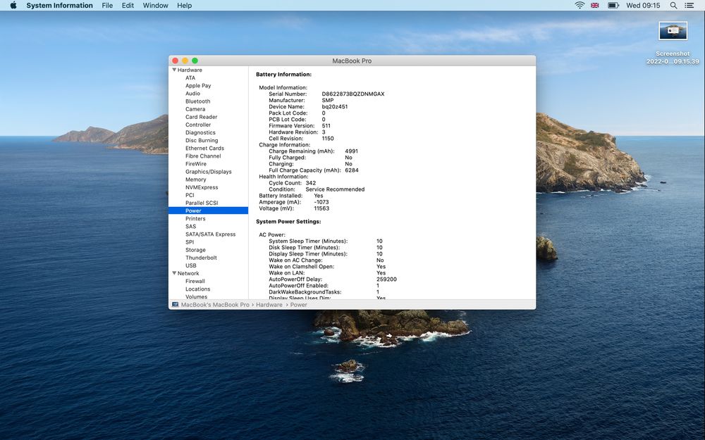
Task: Open Spotlight search magnifier icon
Action: (673, 6)
